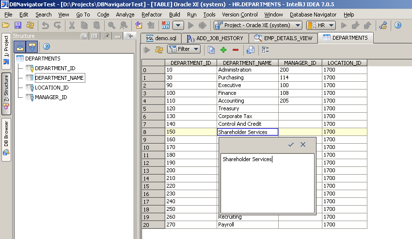Click the Administration cell
412x239 pixels.
click(248, 70)
